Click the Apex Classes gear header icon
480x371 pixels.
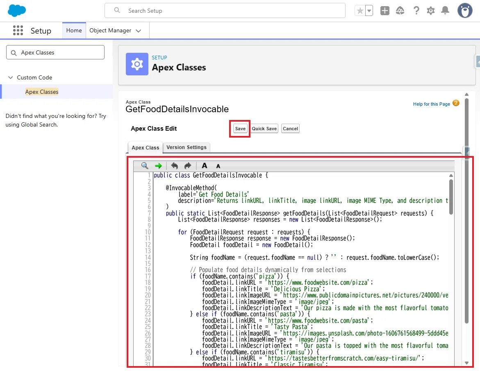[x=137, y=64]
